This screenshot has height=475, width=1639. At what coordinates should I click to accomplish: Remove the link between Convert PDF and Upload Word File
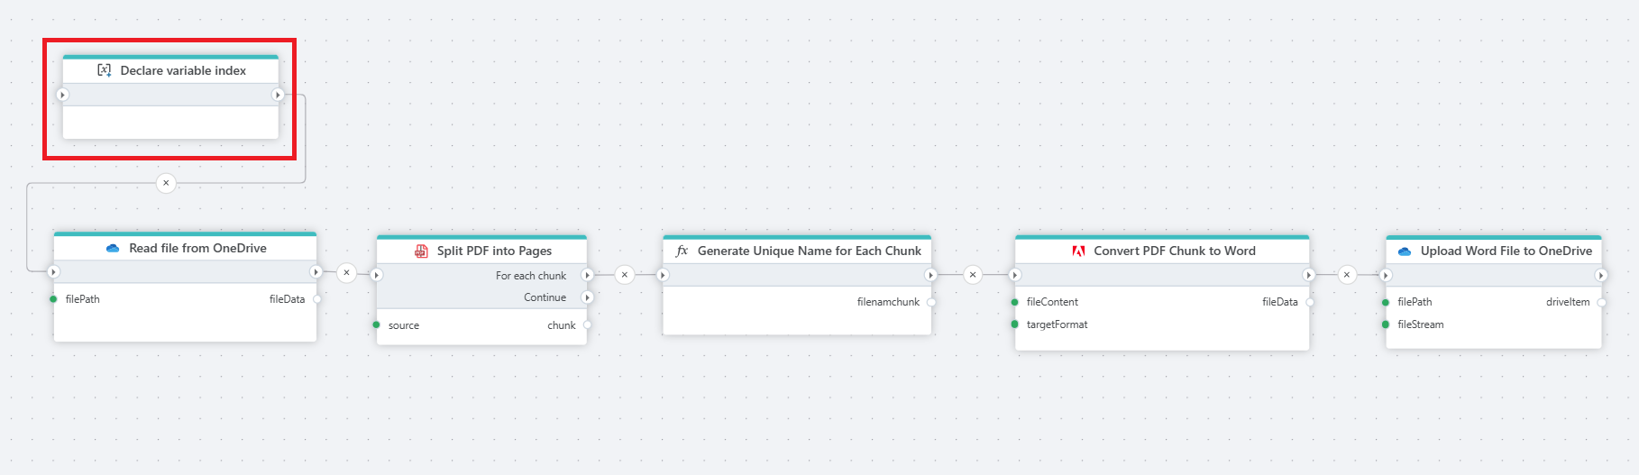point(1347,275)
